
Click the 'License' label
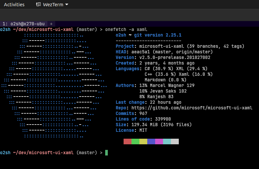(125, 130)
